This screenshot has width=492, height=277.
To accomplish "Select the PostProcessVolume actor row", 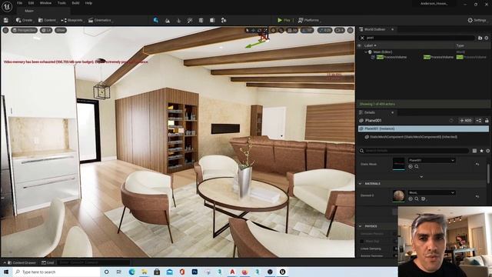I will pos(424,57).
